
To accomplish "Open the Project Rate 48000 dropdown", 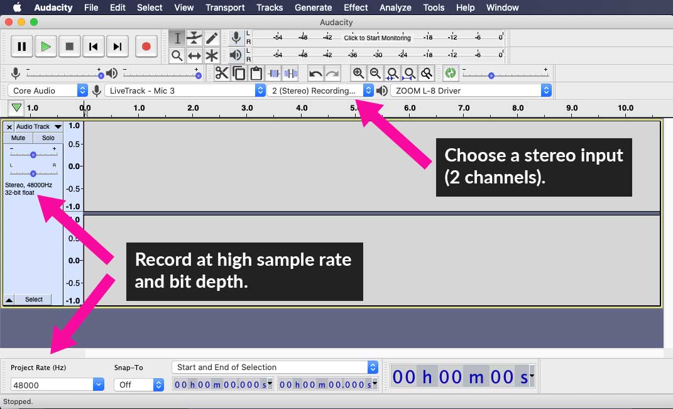I will [57, 384].
